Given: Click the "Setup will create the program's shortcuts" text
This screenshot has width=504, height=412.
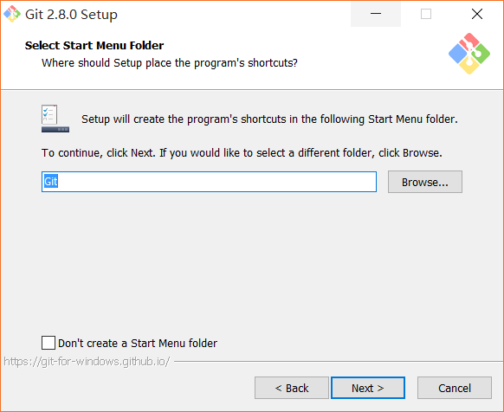Looking at the screenshot, I should [x=269, y=119].
